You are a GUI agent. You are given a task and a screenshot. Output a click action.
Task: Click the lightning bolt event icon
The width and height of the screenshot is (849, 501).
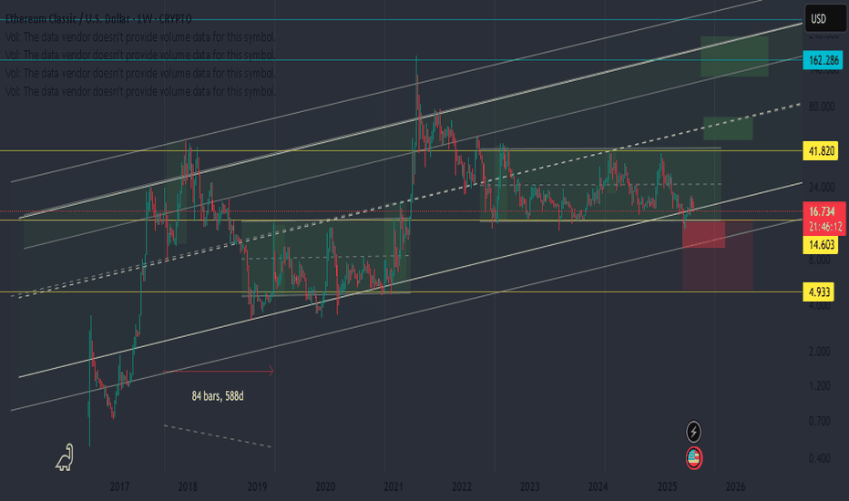click(695, 431)
